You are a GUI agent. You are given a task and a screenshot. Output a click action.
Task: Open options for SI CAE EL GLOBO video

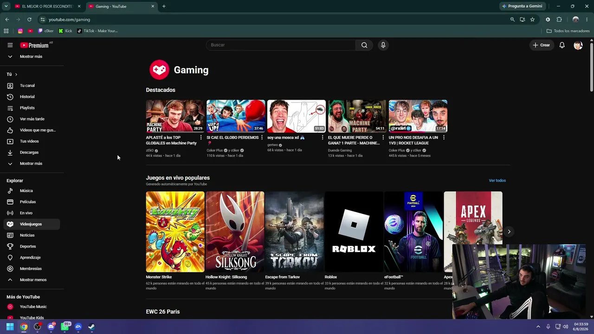click(262, 138)
